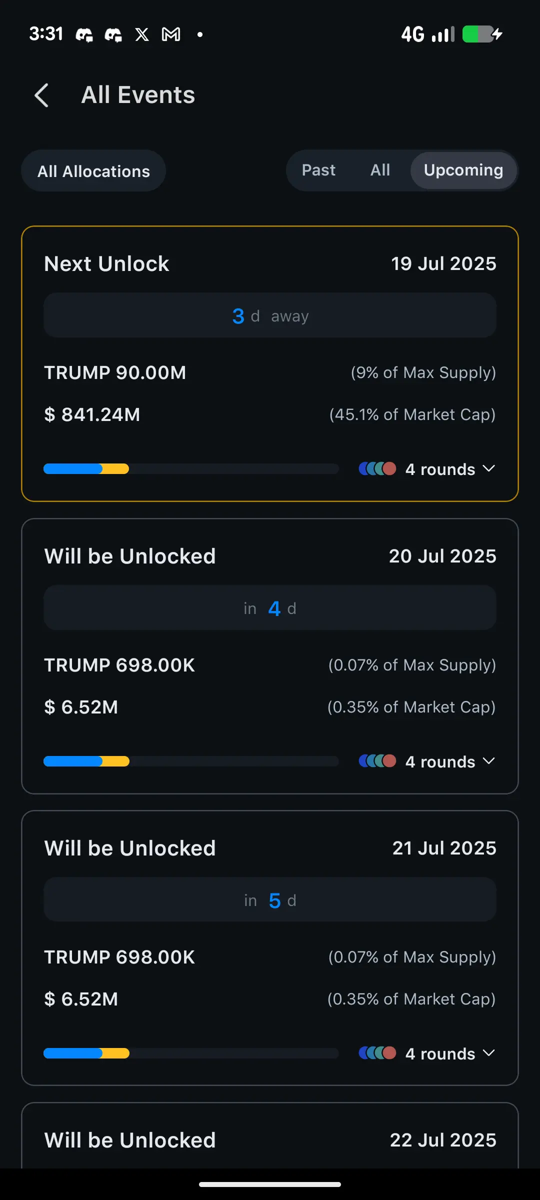This screenshot has height=1200, width=540.
Task: Switch filter to Past events
Action: [318, 170]
